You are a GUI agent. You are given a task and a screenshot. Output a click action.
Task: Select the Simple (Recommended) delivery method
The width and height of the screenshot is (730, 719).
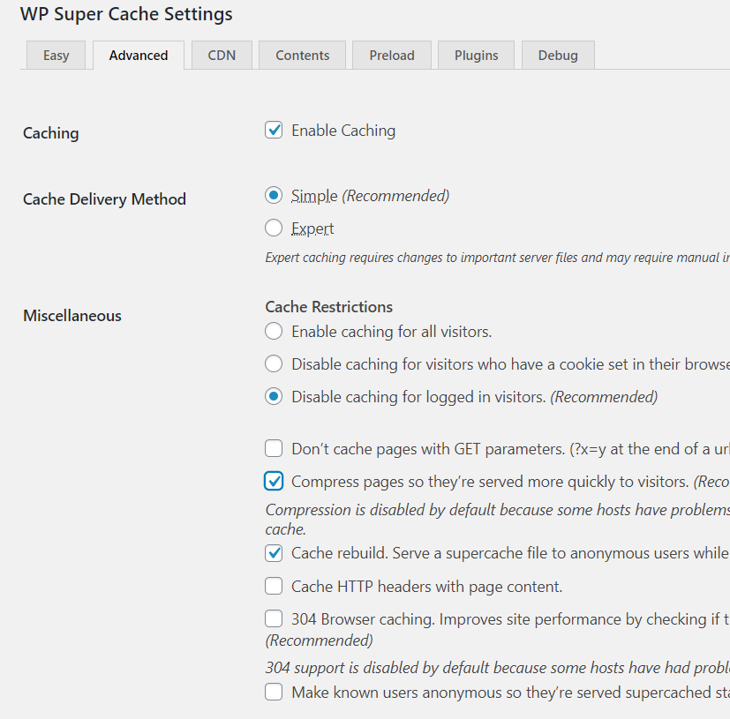[274, 196]
